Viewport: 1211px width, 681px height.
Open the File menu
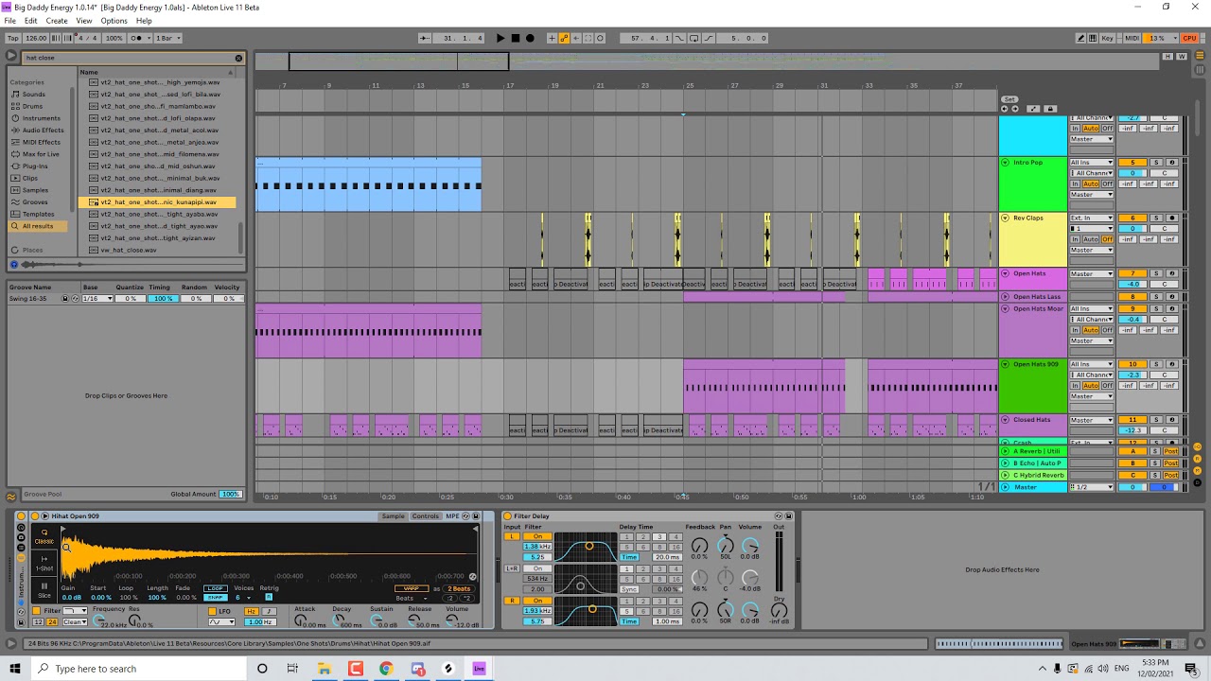tap(9, 21)
